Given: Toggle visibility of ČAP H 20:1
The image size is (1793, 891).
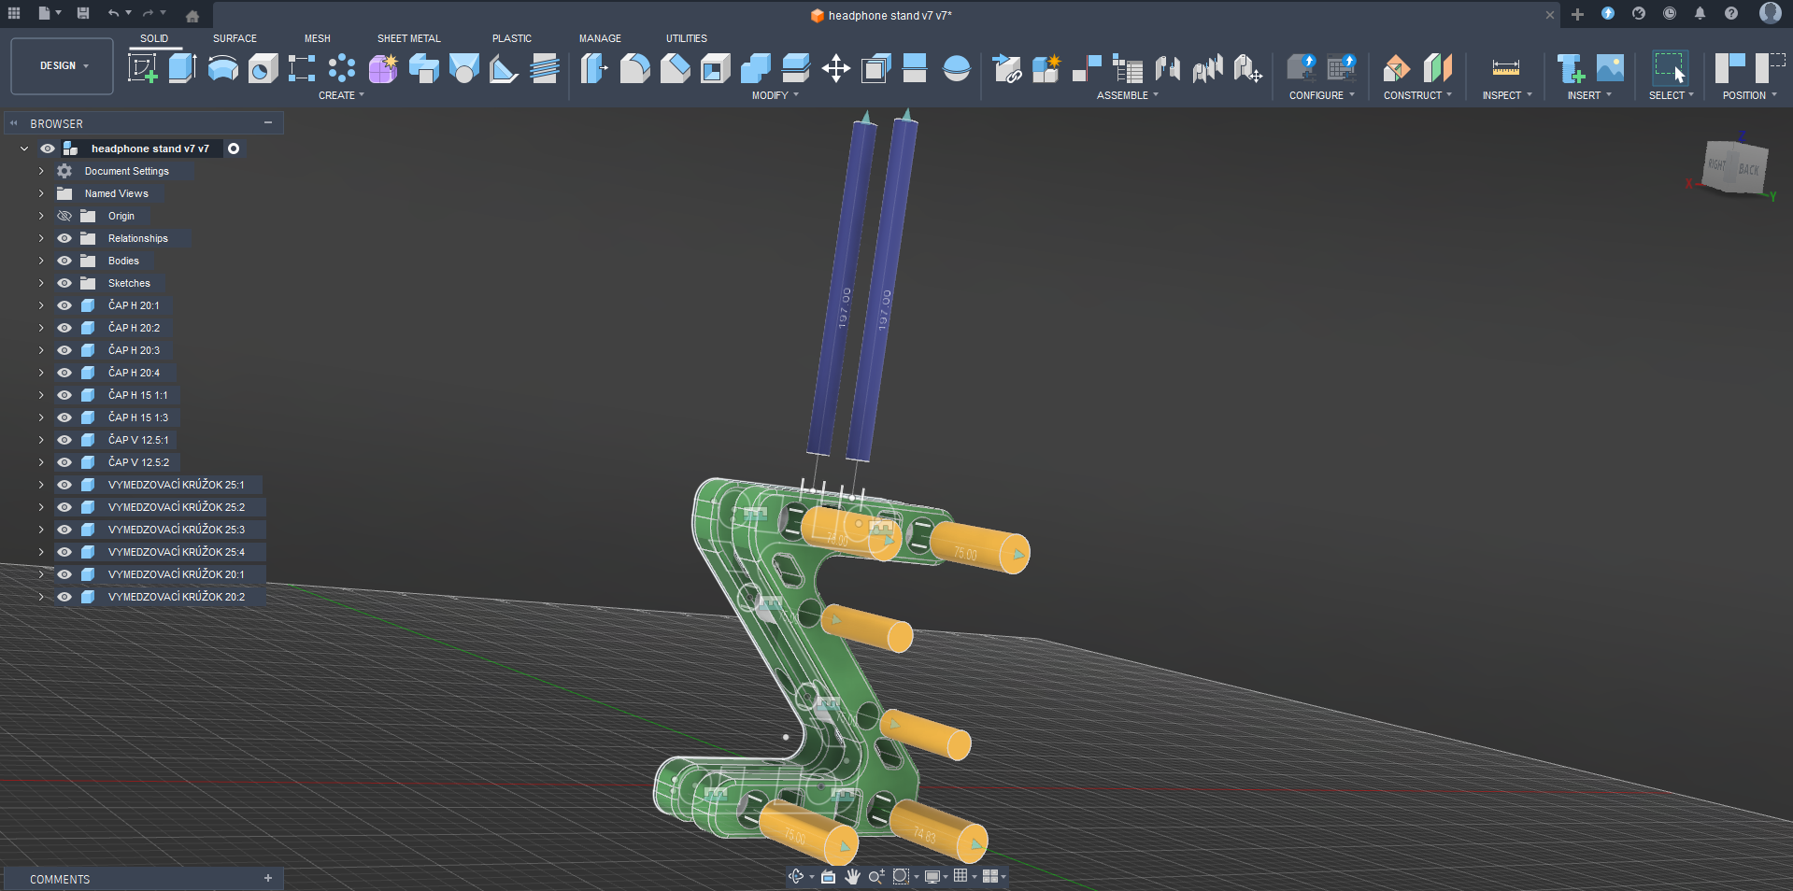Looking at the screenshot, I should (x=64, y=305).
